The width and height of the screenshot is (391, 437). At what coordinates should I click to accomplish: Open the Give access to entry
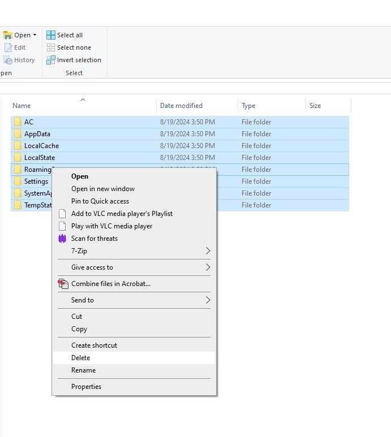click(x=134, y=267)
